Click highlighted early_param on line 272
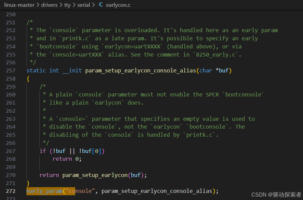Viewport: 303px width, 200px height. (x=44, y=191)
